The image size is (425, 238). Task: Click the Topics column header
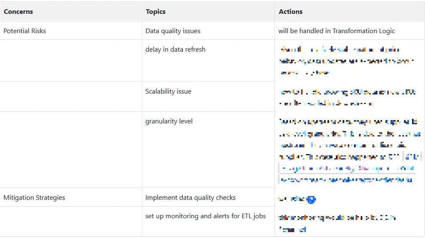coord(156,12)
